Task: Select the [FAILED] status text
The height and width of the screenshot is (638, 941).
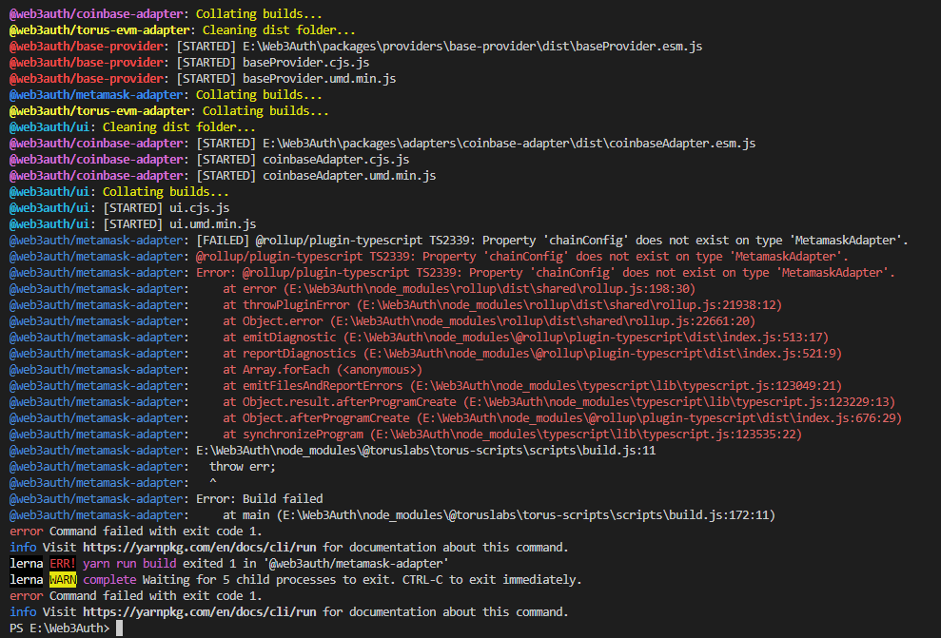Action: pyautogui.click(x=223, y=241)
